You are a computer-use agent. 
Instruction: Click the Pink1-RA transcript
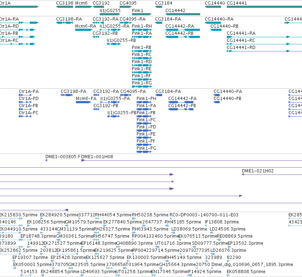click(x=142, y=37)
